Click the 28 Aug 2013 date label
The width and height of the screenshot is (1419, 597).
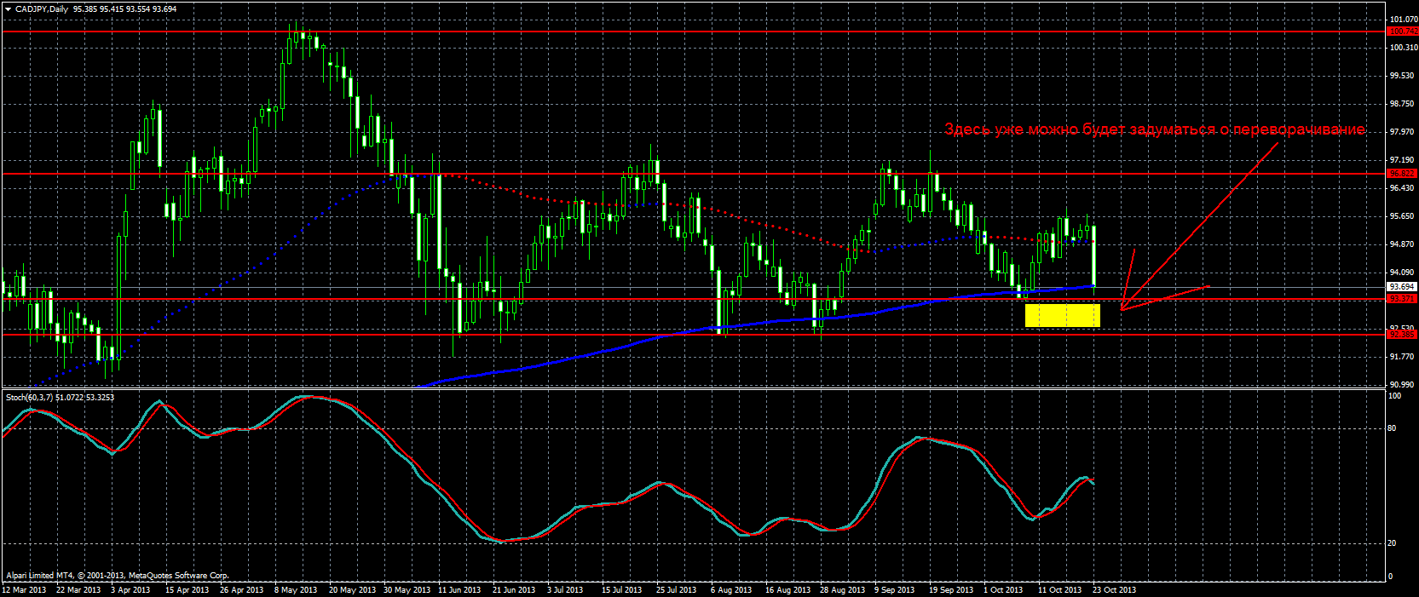[x=842, y=590]
